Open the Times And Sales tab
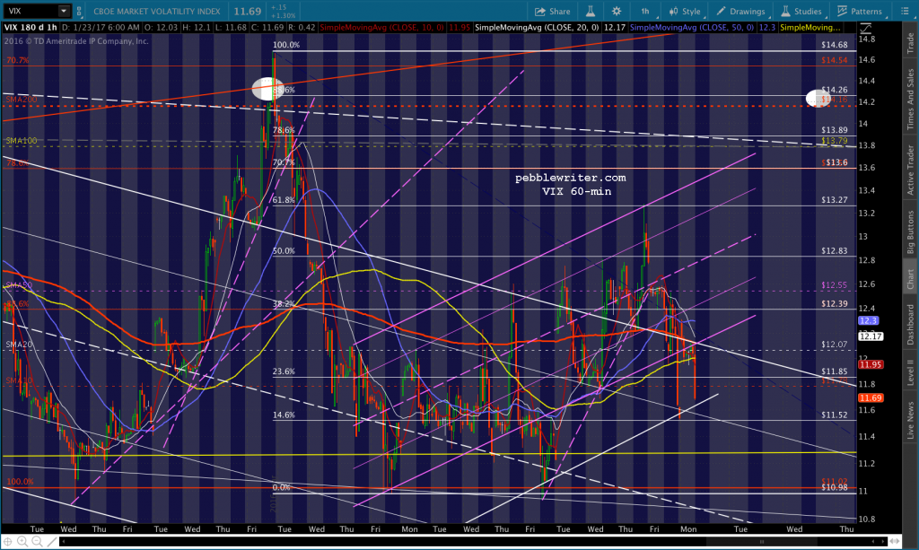Viewport: 919px width, 550px height. (910, 99)
